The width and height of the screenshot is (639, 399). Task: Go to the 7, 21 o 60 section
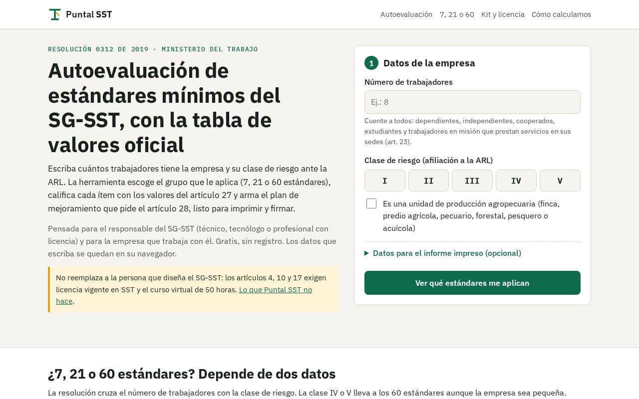pyautogui.click(x=457, y=14)
